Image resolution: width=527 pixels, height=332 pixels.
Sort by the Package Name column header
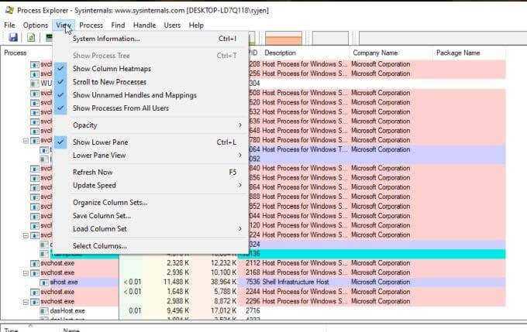pyautogui.click(x=458, y=53)
